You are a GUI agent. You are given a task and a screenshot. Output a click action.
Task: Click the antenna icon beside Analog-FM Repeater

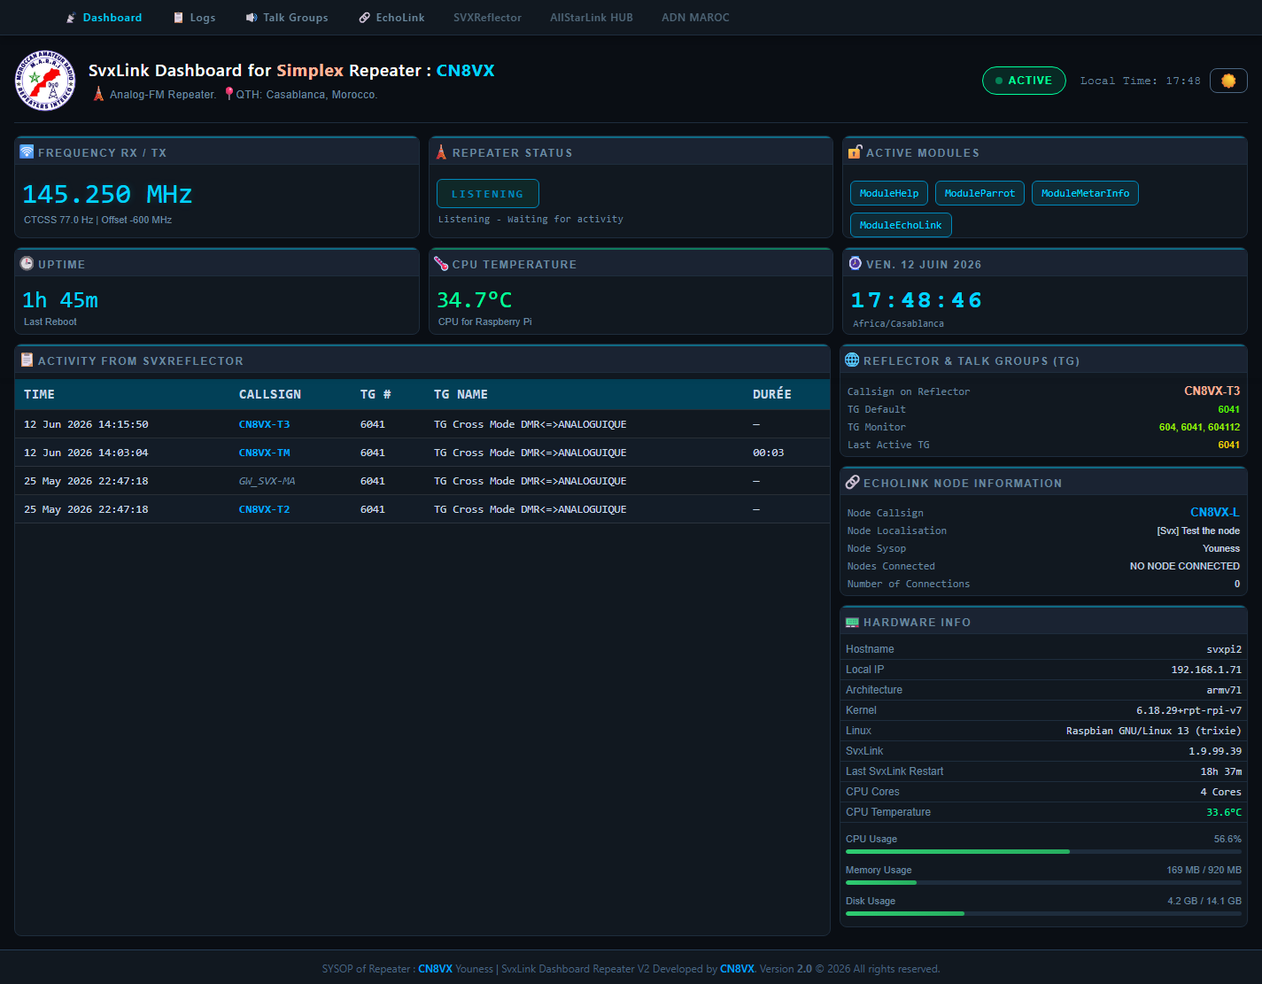99,94
